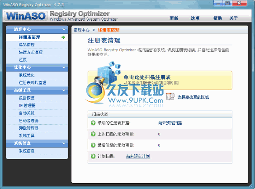255x189 pixels.
Task: Open 注册表碎片整理 in the sidebar
Action: (x=37, y=83)
